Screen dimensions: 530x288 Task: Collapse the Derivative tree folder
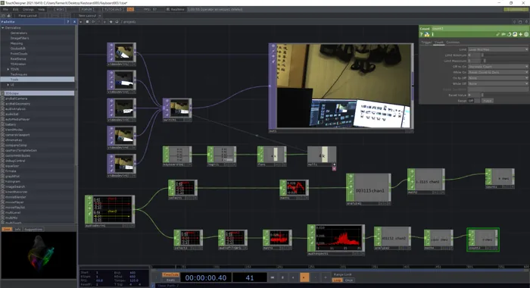tap(3, 28)
